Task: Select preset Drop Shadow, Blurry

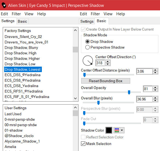Action: 21,48
